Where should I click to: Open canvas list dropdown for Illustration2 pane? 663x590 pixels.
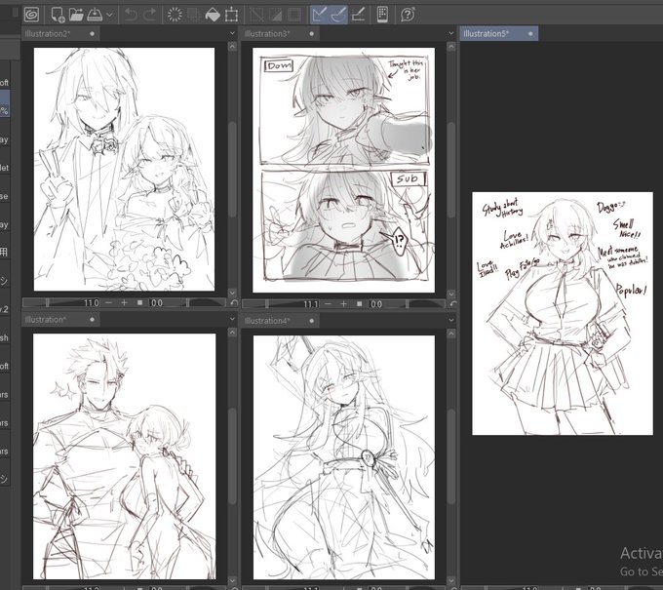232,33
